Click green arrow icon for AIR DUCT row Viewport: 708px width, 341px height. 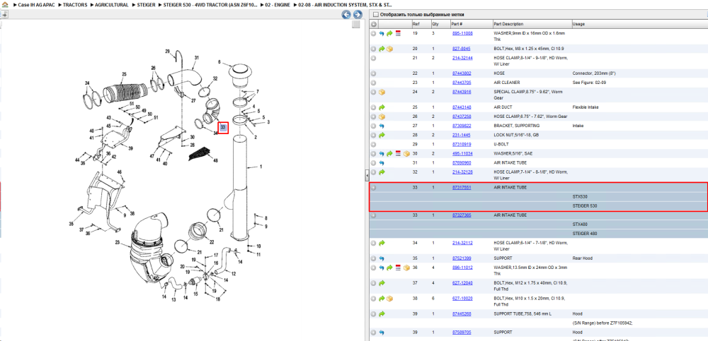(382, 107)
